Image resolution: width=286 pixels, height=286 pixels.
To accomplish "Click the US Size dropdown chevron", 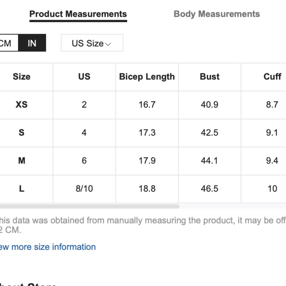I will tap(108, 44).
